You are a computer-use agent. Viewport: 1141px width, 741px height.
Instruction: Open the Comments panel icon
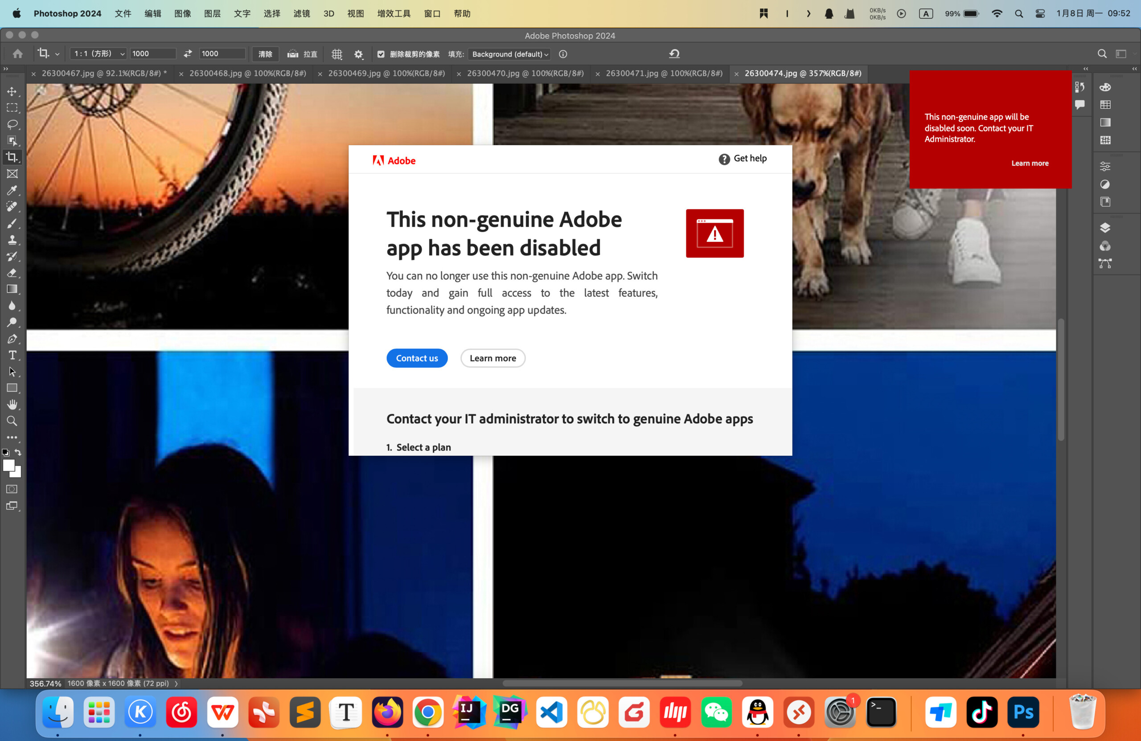coord(1079,104)
